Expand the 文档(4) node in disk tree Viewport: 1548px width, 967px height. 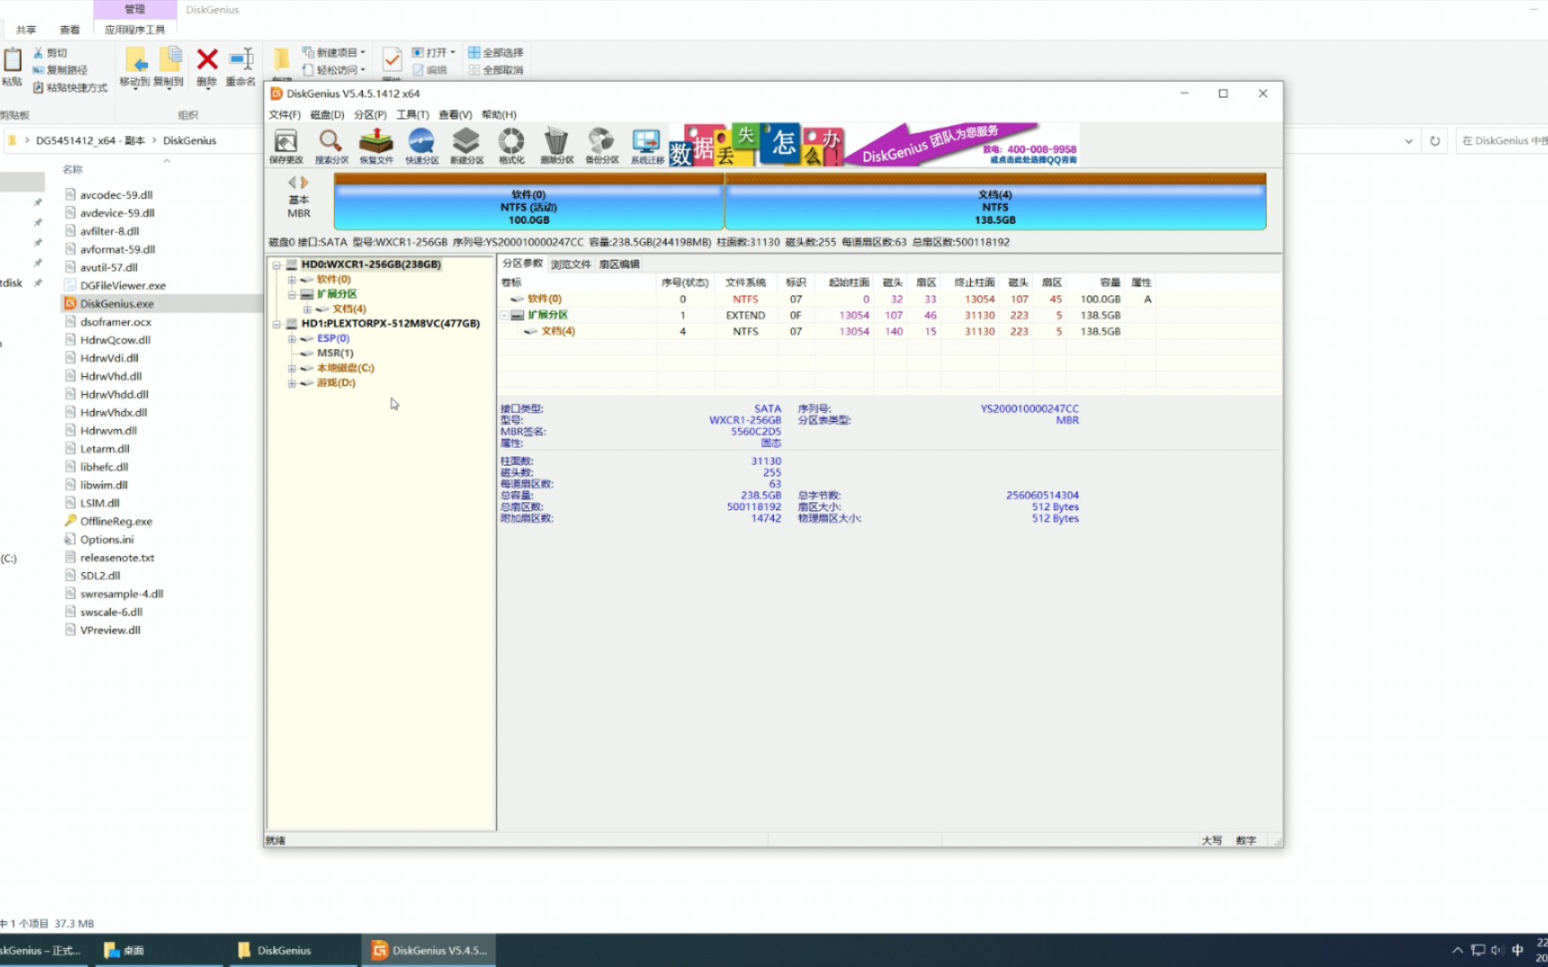pyautogui.click(x=306, y=309)
